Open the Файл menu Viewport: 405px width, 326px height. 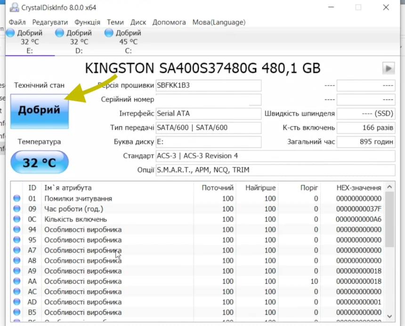(17, 22)
